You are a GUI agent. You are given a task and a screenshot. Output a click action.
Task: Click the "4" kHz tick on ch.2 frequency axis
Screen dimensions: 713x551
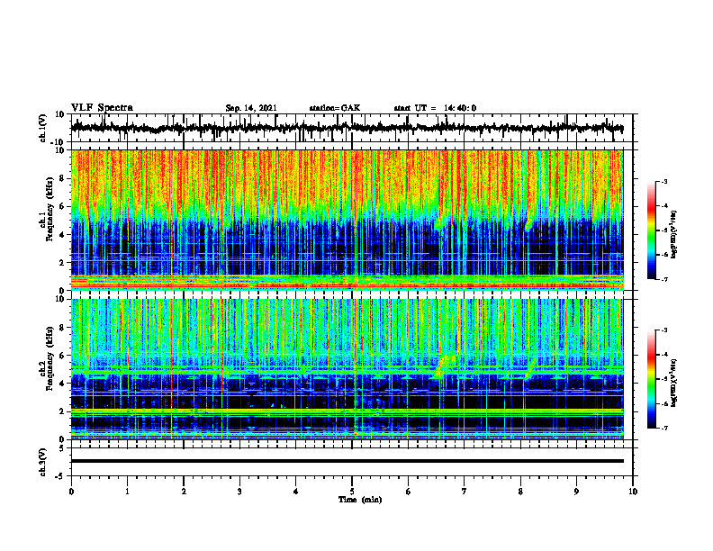pyautogui.click(x=62, y=384)
